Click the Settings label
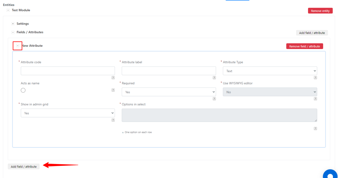The height and width of the screenshot is (178, 338). tap(23, 24)
